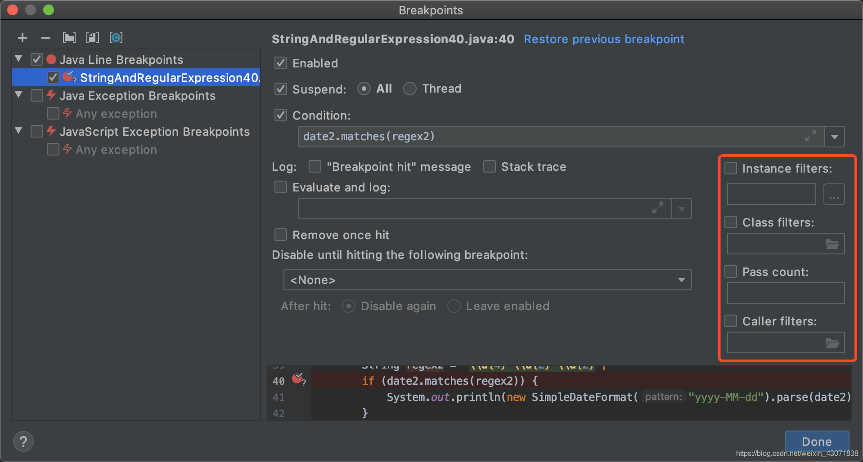The height and width of the screenshot is (462, 863).
Task: Click the remove breakpoint minus icon
Action: click(x=46, y=38)
